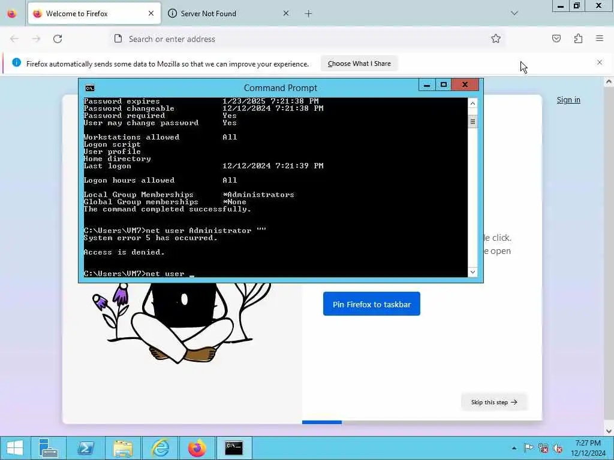Viewport: 614px width, 460px height.
Task: Click the 'Access is denied.' line
Action: pyautogui.click(x=124, y=252)
